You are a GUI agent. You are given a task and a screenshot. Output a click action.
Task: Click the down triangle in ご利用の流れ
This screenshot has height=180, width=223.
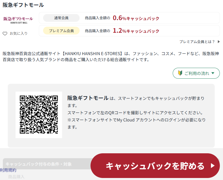[213, 73]
